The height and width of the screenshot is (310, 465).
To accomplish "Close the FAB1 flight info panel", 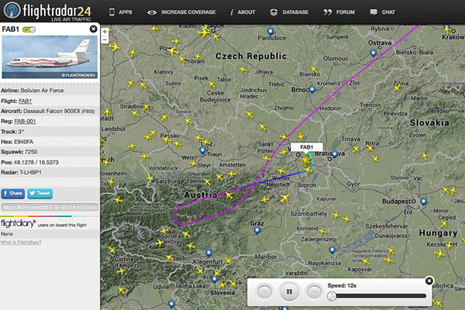I will pos(94,29).
